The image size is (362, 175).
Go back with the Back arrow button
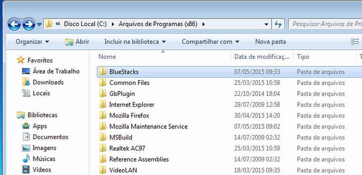pyautogui.click(x=14, y=24)
